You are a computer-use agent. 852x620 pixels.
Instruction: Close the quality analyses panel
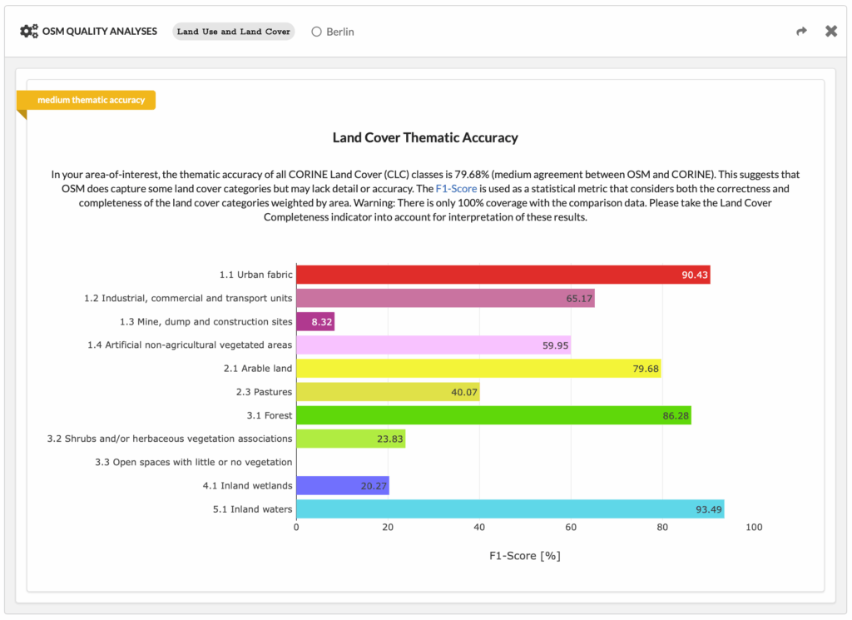830,32
